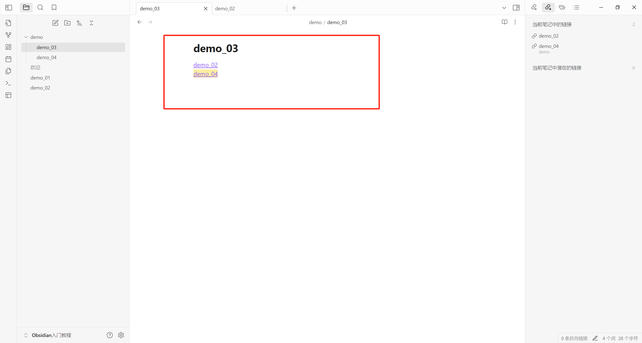Viewport: 642px width, 343px height.
Task: Open the search tab in the left sidebar
Action: 40,8
